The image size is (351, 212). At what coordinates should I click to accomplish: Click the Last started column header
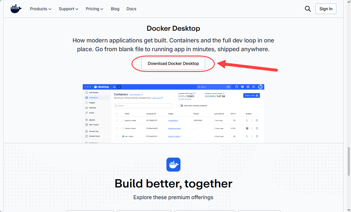[x=219, y=114]
